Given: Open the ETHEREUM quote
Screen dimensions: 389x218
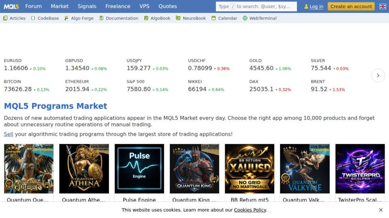Looking at the screenshot, I should [86, 86].
